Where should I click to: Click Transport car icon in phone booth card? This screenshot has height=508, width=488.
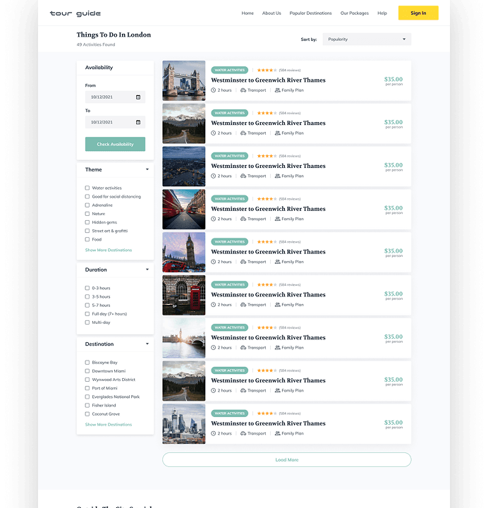click(243, 305)
